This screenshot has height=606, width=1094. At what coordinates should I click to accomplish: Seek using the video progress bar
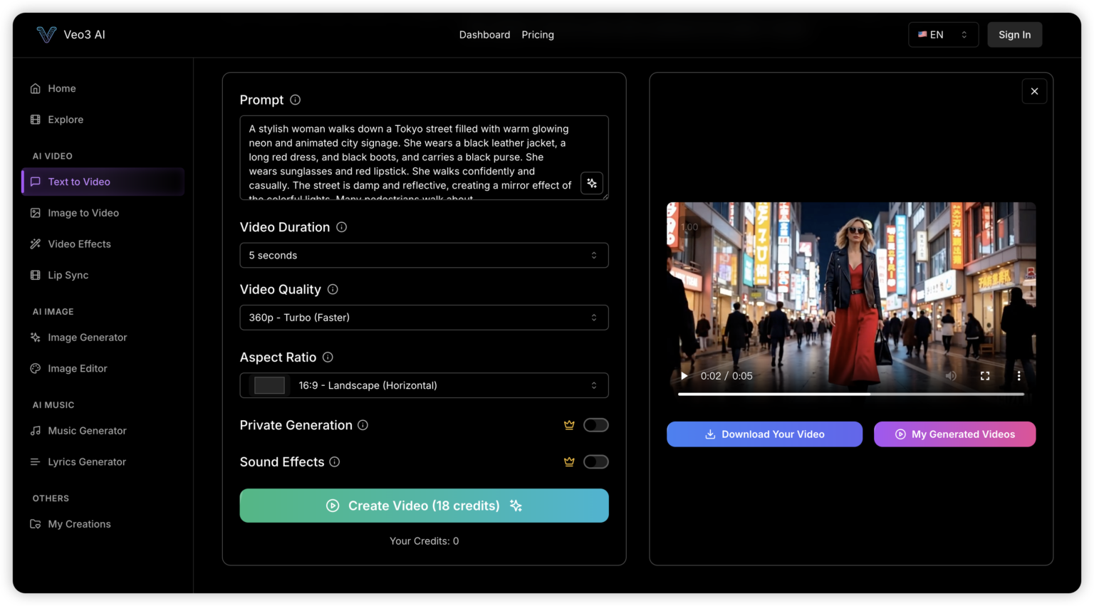(x=851, y=393)
